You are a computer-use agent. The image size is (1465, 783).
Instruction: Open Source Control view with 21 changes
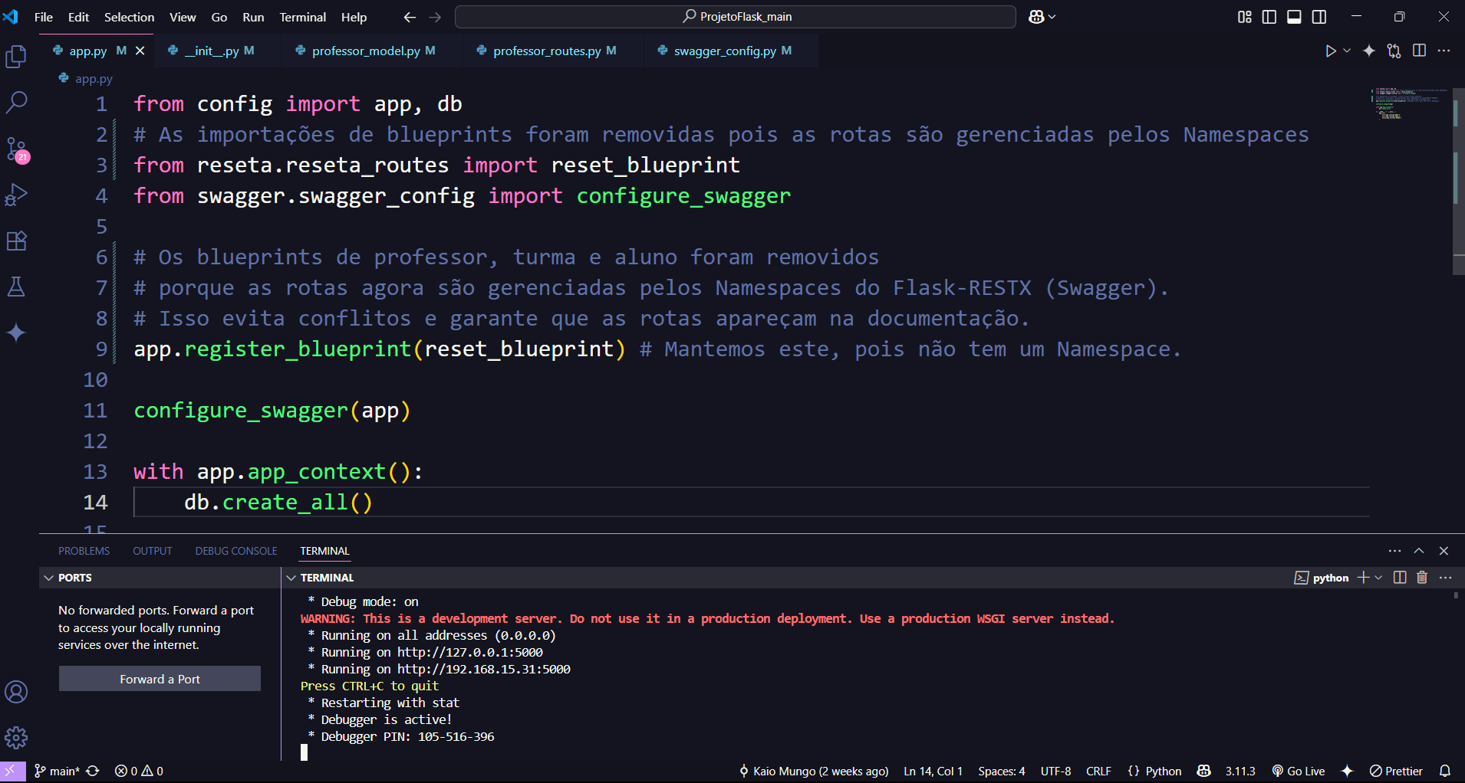point(16,149)
